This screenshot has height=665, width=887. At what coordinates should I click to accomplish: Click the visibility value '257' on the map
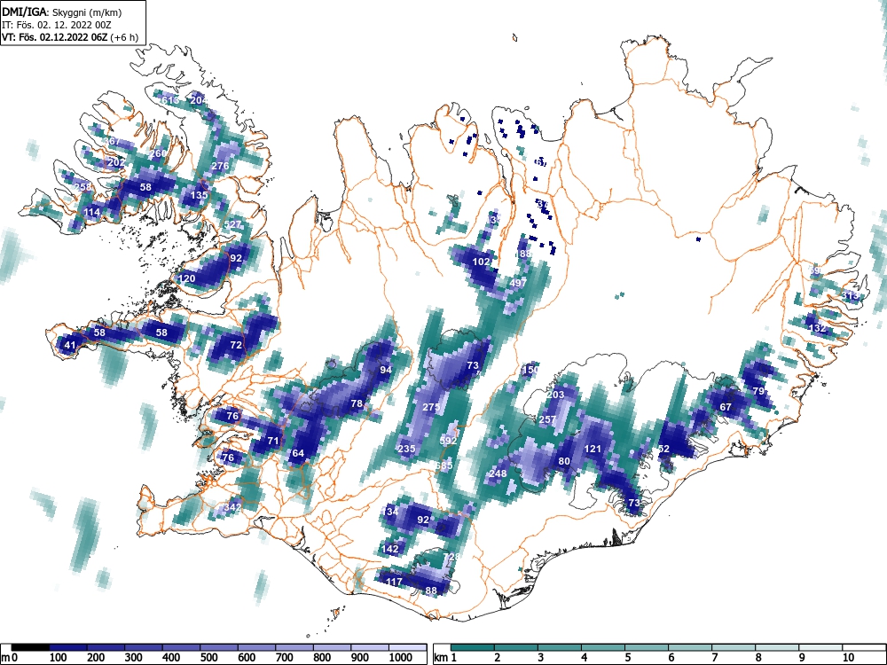click(x=547, y=419)
